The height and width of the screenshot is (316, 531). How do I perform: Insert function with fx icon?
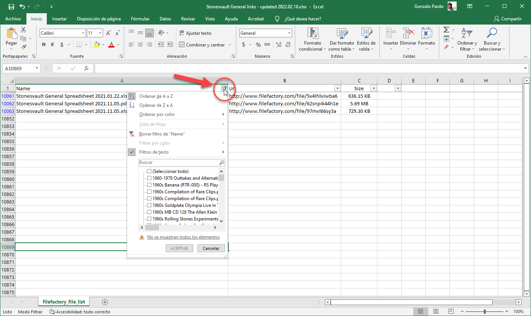[86, 68]
